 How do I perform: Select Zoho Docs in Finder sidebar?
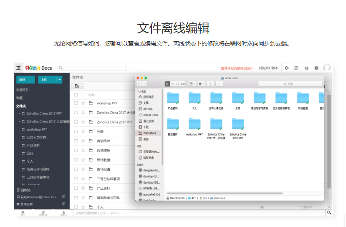pos(148,133)
